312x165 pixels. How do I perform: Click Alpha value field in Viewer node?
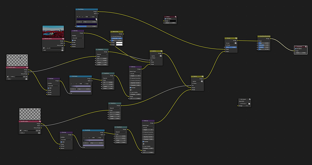(170, 23)
